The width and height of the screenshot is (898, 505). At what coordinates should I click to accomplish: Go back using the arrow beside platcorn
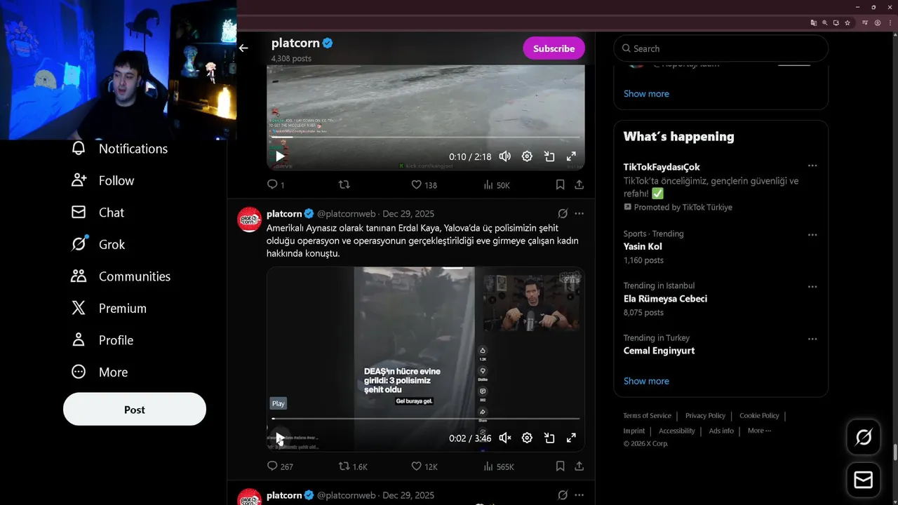(243, 48)
